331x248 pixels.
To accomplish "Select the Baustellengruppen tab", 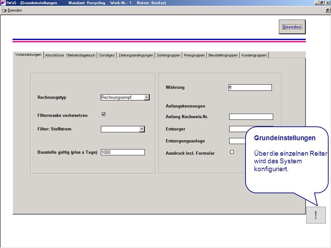I will [x=223, y=55].
